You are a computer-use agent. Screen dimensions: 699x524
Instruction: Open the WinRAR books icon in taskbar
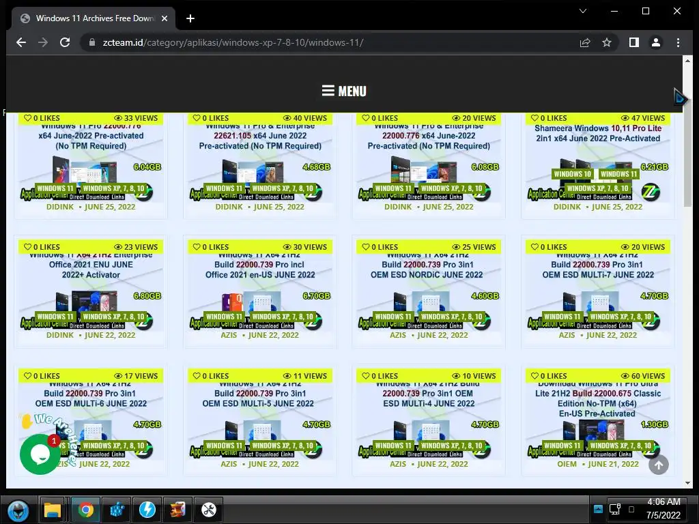coord(177,510)
